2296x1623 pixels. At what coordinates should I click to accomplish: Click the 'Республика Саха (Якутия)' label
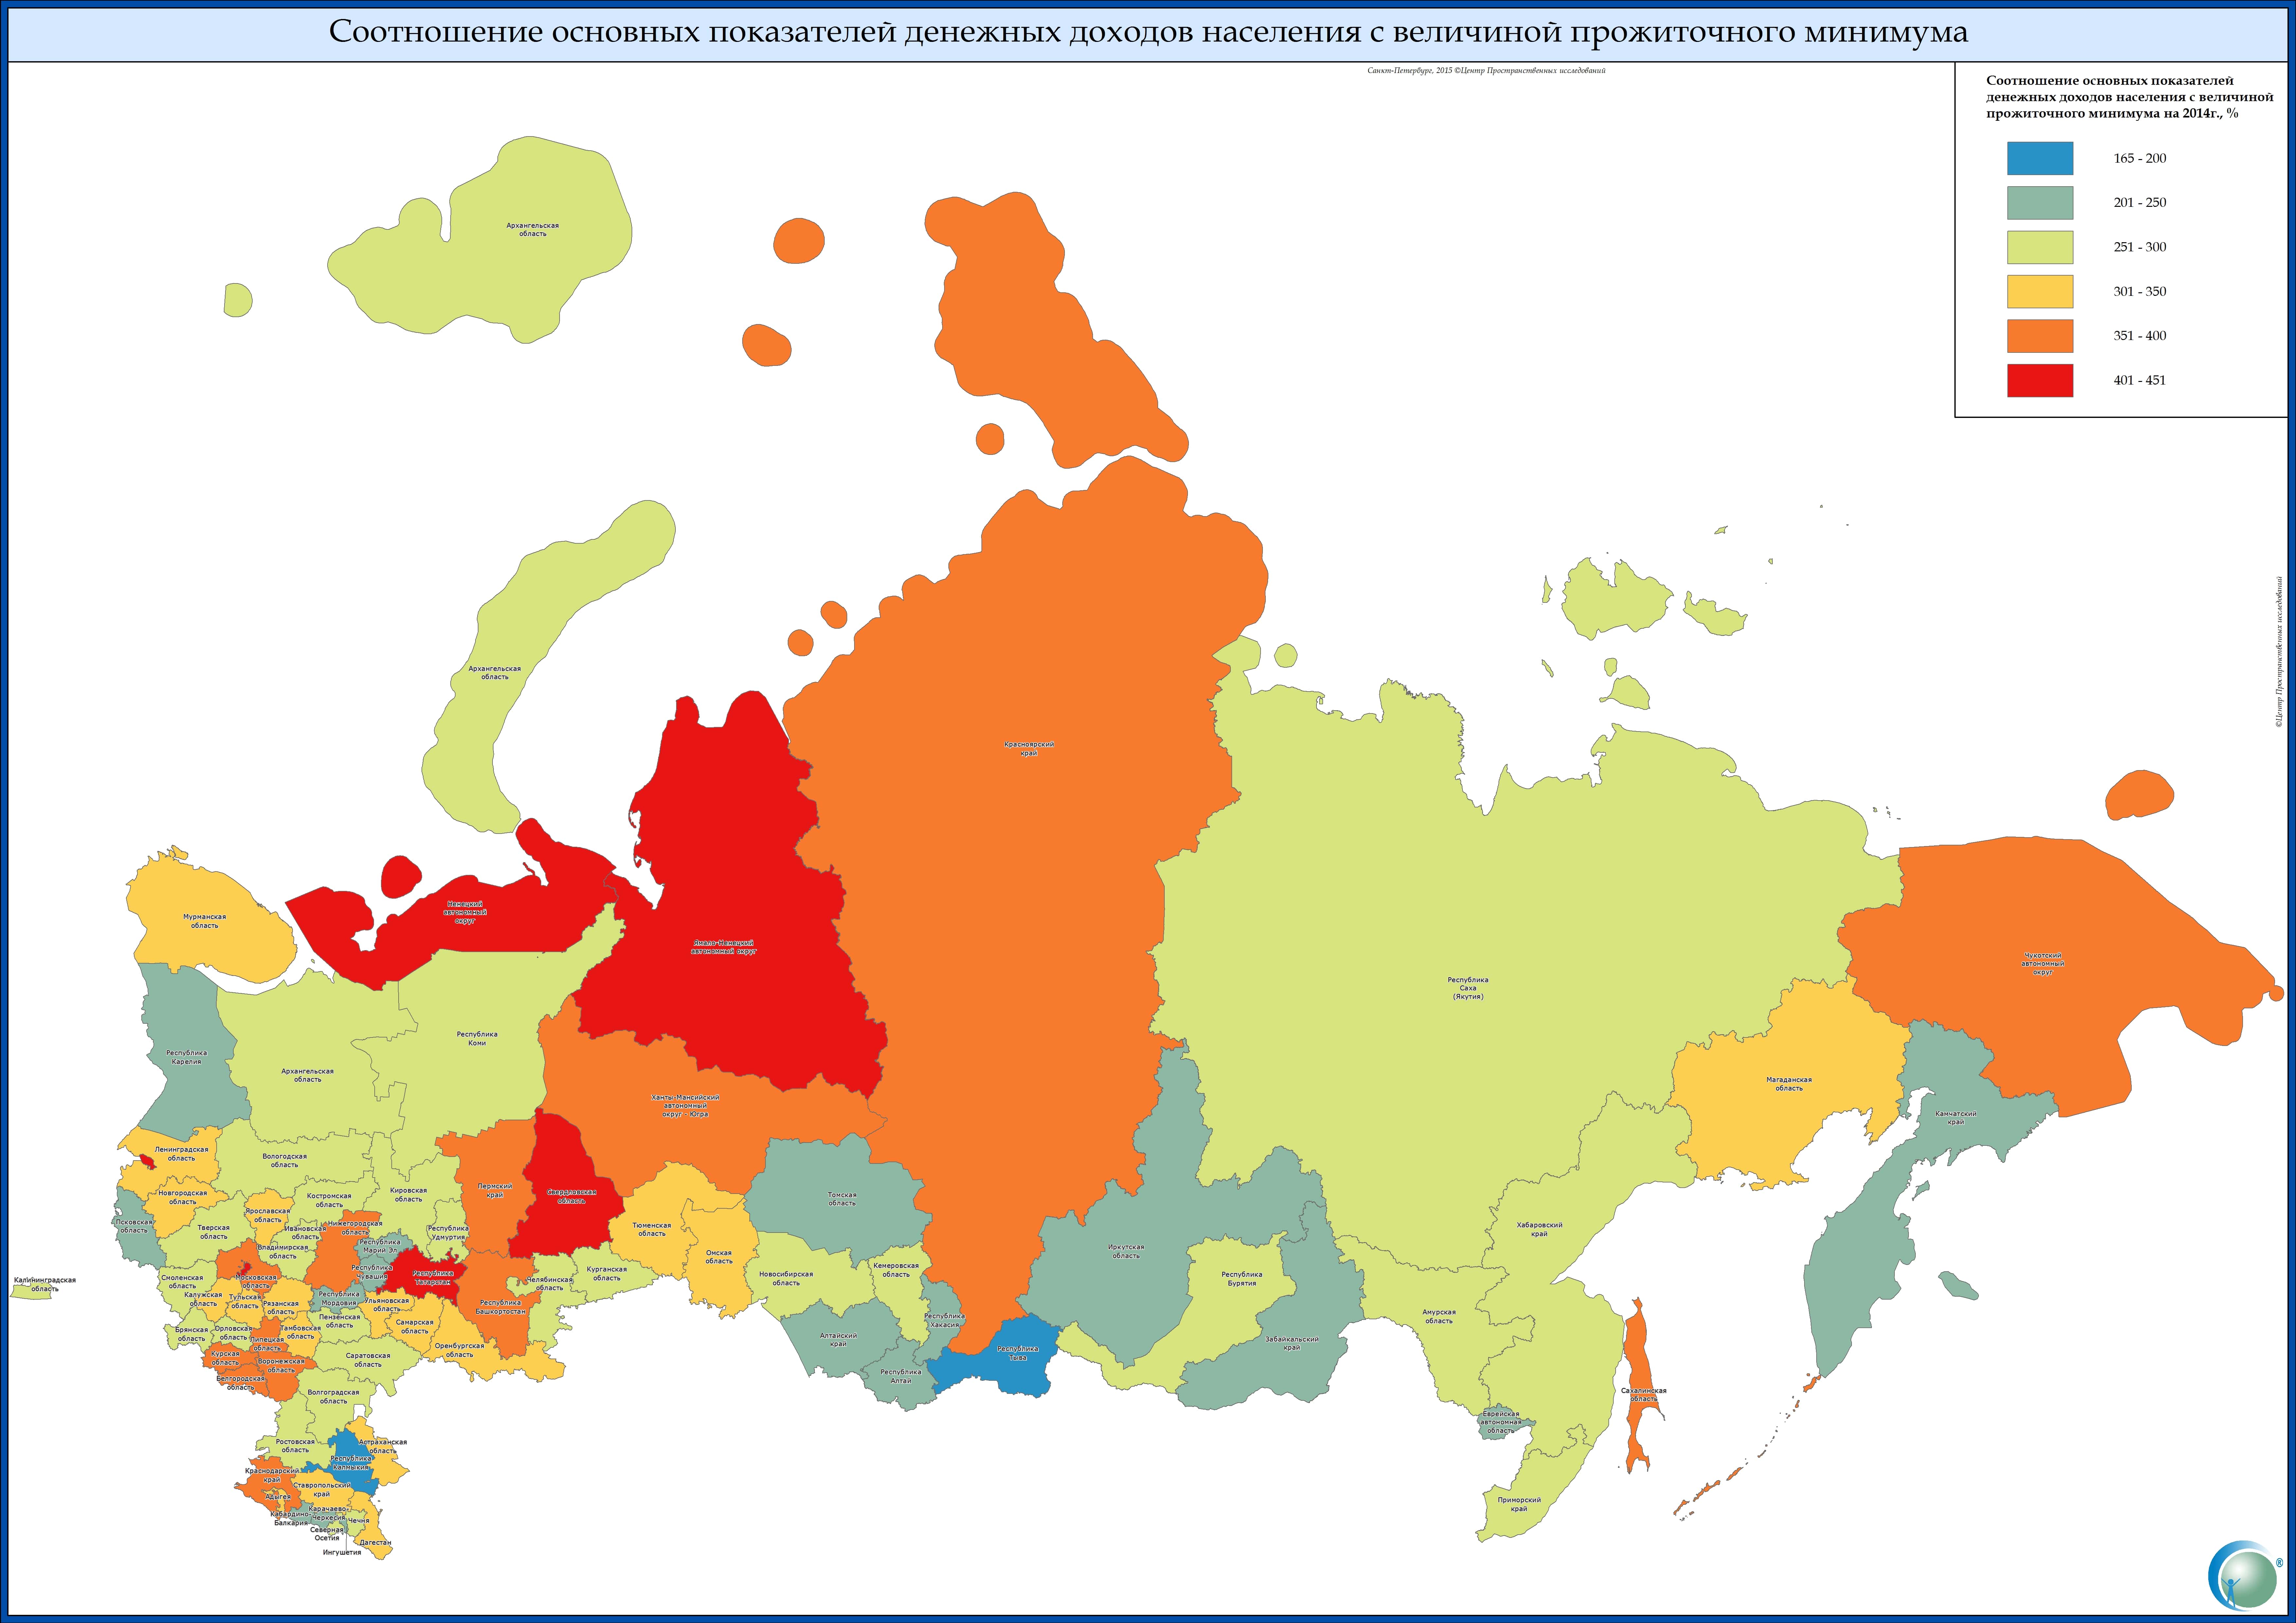point(1468,988)
